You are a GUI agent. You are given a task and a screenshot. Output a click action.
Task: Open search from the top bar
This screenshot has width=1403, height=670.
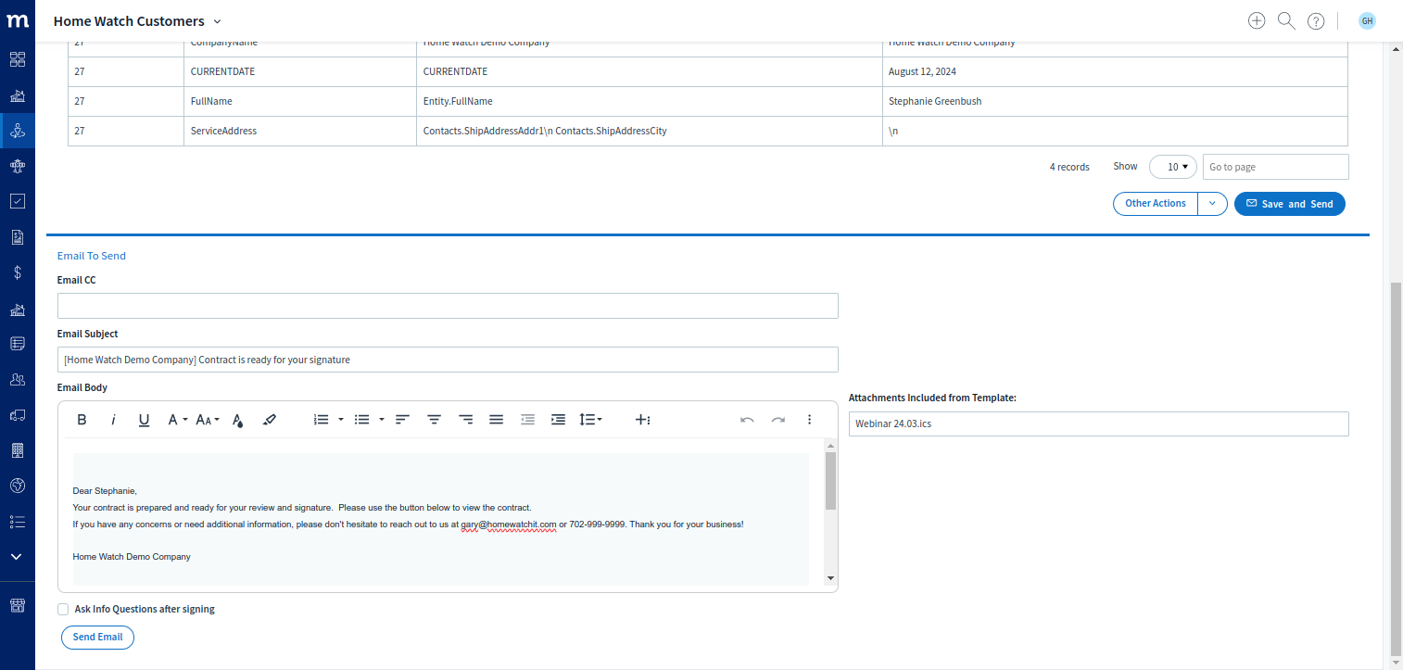1286,20
